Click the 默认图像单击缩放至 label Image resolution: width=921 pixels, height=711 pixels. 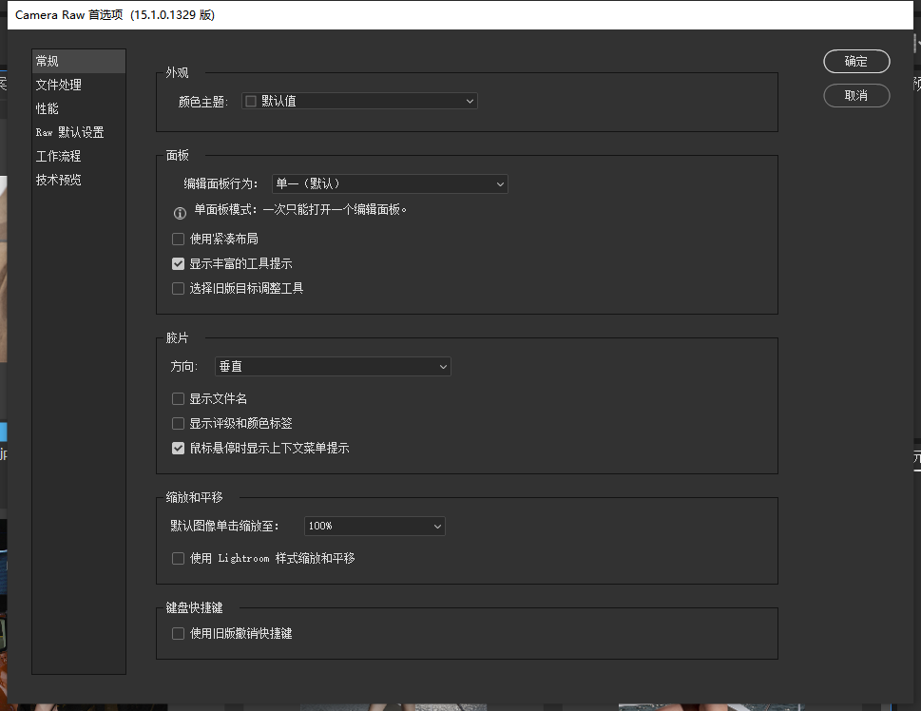click(224, 526)
